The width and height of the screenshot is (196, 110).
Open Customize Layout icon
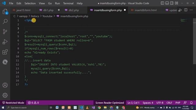click(176, 3)
